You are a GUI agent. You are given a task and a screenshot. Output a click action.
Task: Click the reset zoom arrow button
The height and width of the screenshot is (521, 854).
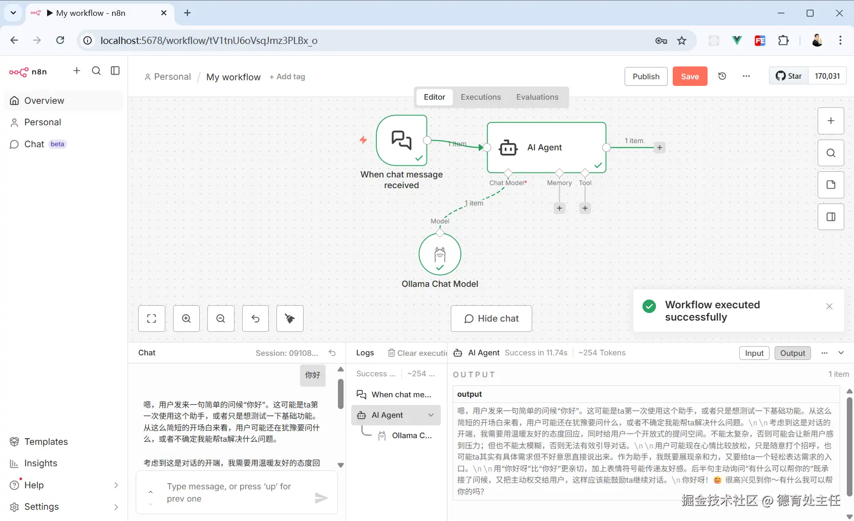[x=255, y=319]
